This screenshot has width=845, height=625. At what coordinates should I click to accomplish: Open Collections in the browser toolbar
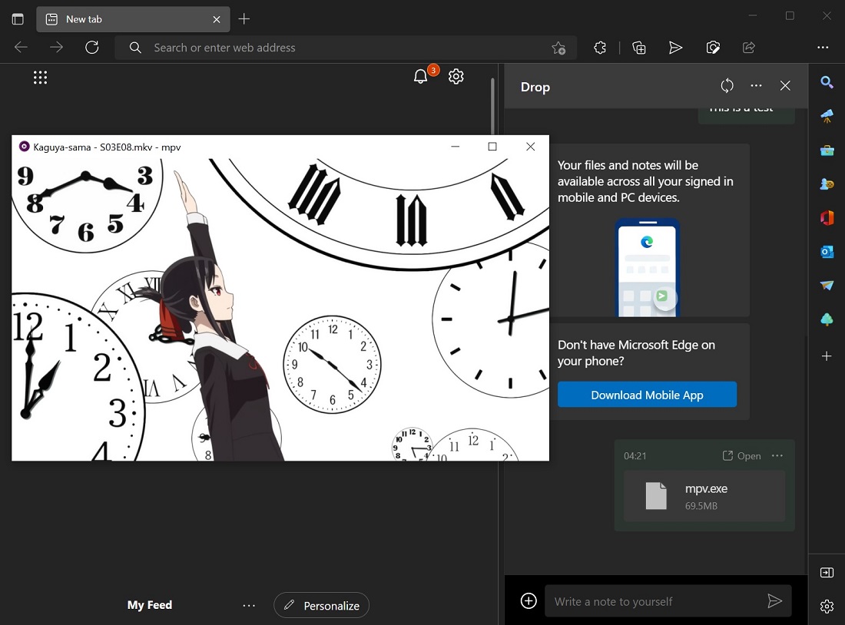coord(638,47)
